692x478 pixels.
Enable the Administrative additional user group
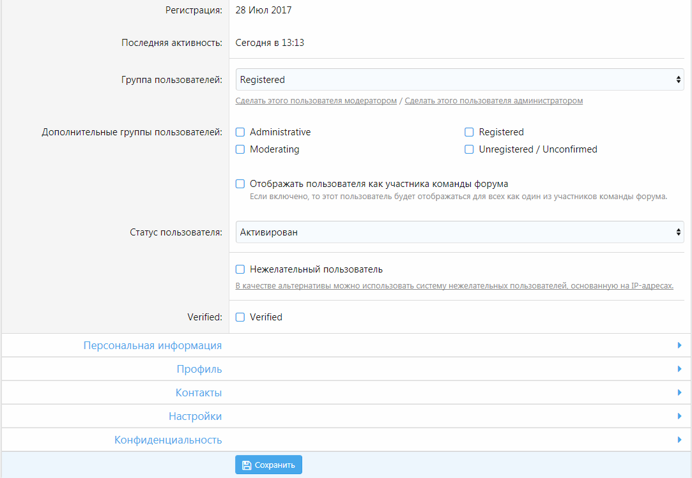[240, 132]
